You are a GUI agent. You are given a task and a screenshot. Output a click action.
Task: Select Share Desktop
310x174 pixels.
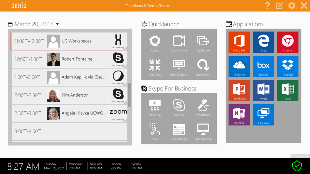(203, 132)
